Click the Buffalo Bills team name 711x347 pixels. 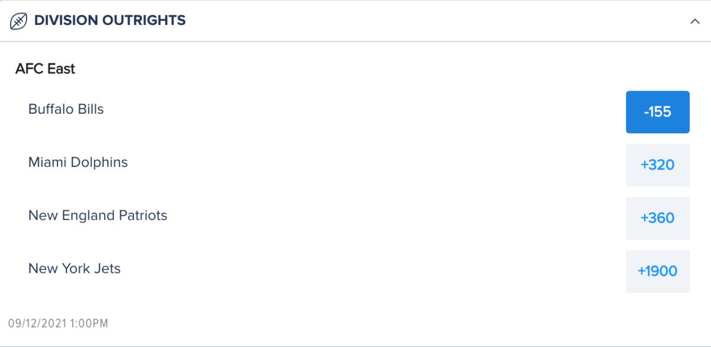[x=66, y=110]
